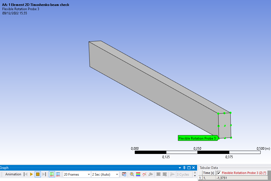Go to next animation frame

click(44, 174)
